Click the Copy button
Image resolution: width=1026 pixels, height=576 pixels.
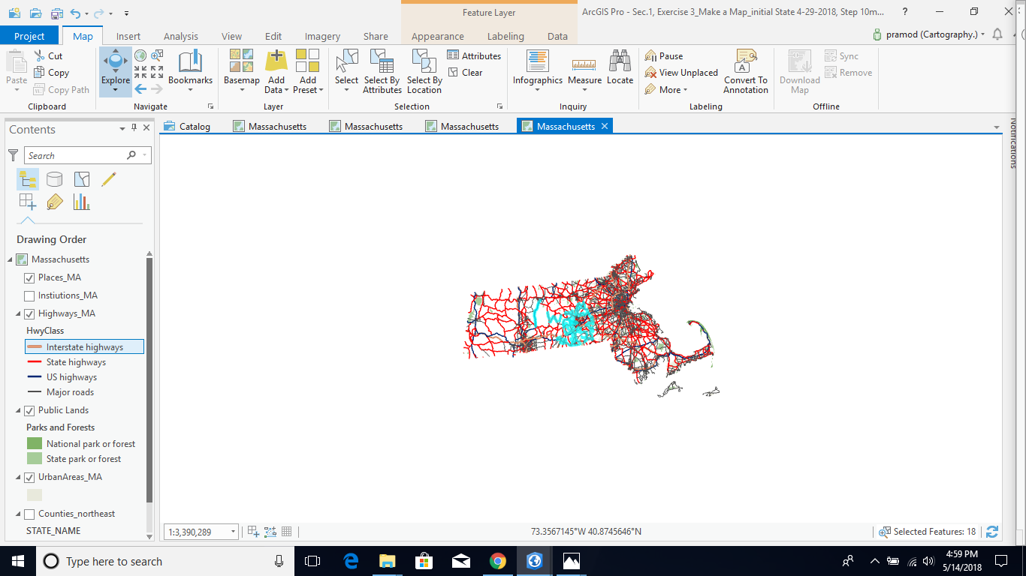pos(51,73)
